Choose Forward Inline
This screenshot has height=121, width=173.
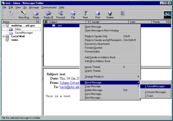coord(110,52)
